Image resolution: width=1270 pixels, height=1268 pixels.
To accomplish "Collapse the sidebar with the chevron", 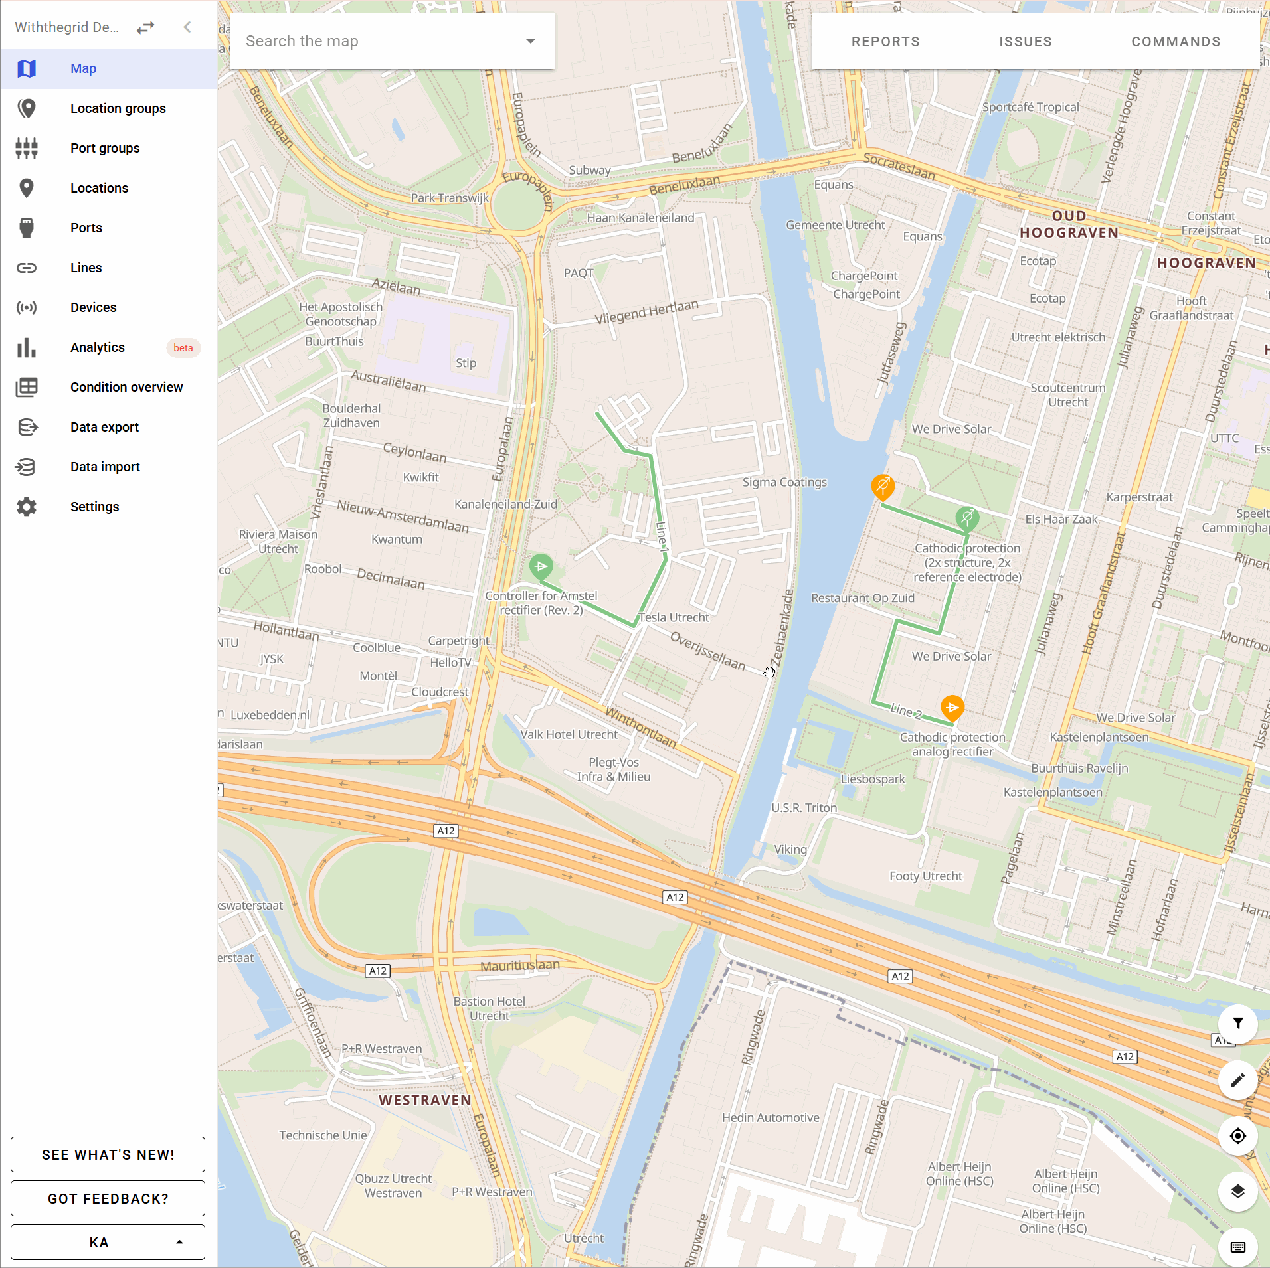I will (187, 27).
